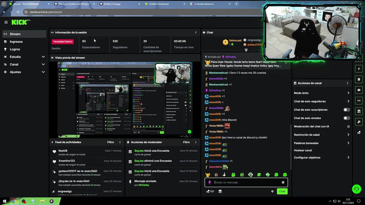Open Filtro in Acciones de moderador

click(186, 142)
